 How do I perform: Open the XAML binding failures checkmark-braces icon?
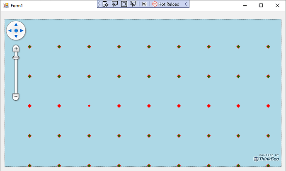[x=144, y=4]
